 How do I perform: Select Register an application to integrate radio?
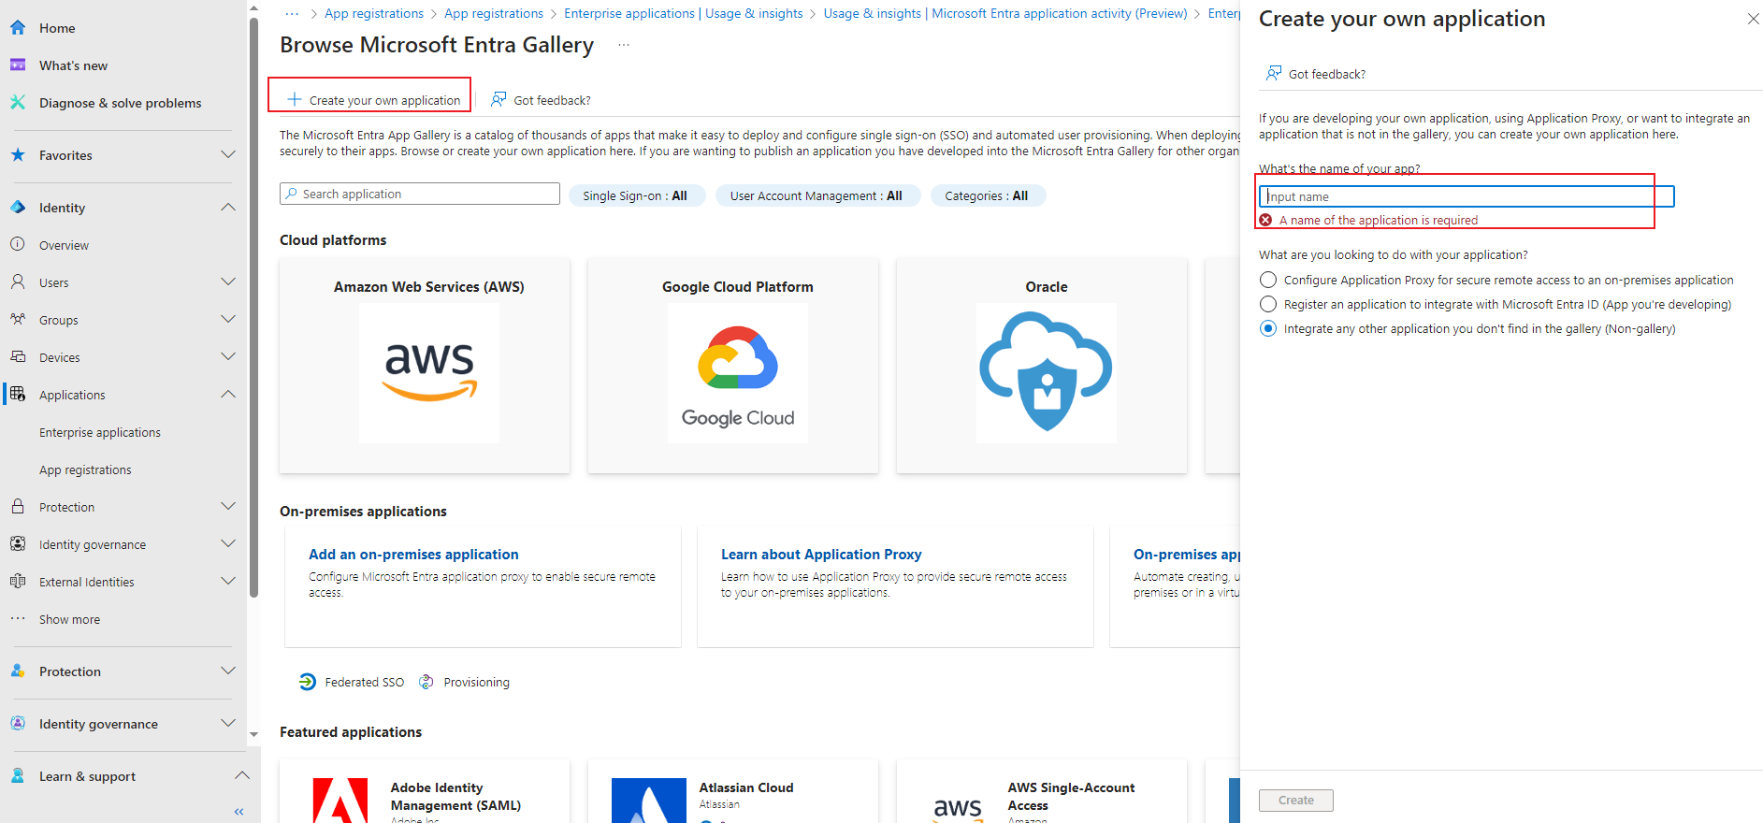tap(1268, 304)
